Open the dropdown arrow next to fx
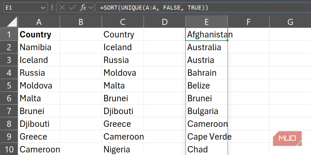Image resolution: width=311 pixels, height=155 pixels. (91, 8)
